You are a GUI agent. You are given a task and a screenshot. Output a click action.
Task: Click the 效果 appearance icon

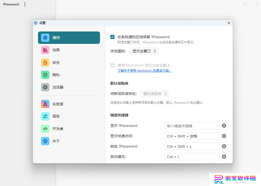(x=45, y=50)
